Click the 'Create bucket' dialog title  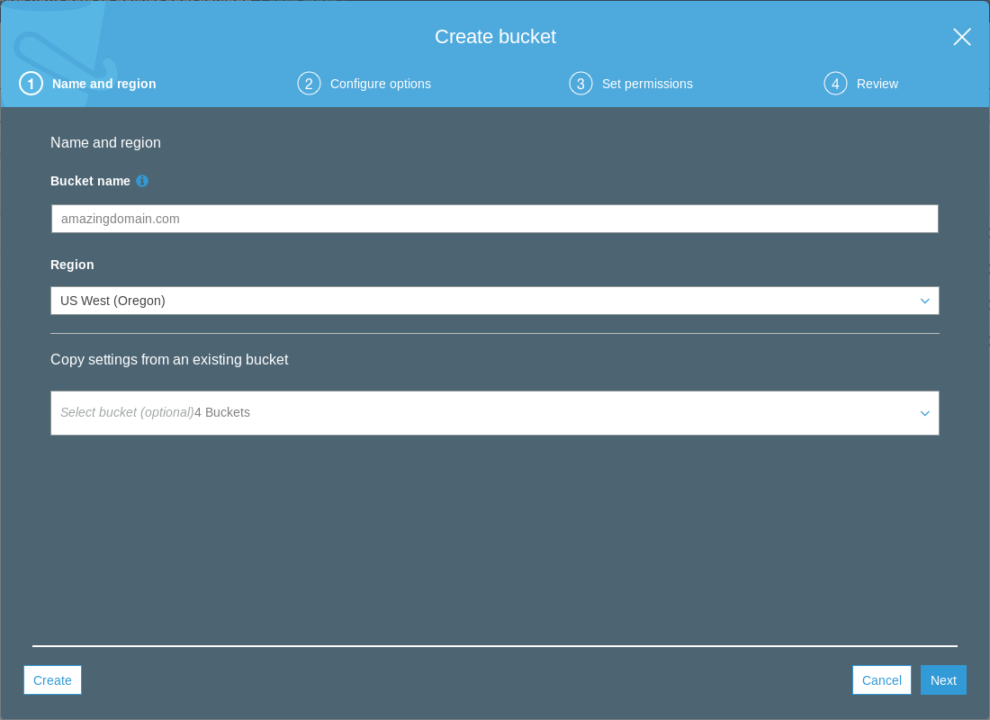point(495,37)
